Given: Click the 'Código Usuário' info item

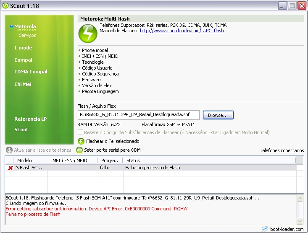Looking at the screenshot, I should point(97,68).
